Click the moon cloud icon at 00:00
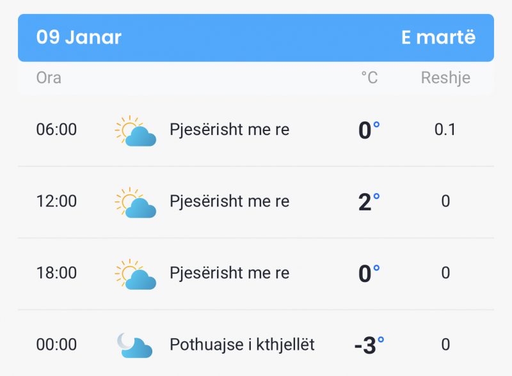Viewport: 512px width, 376px height. [134, 345]
